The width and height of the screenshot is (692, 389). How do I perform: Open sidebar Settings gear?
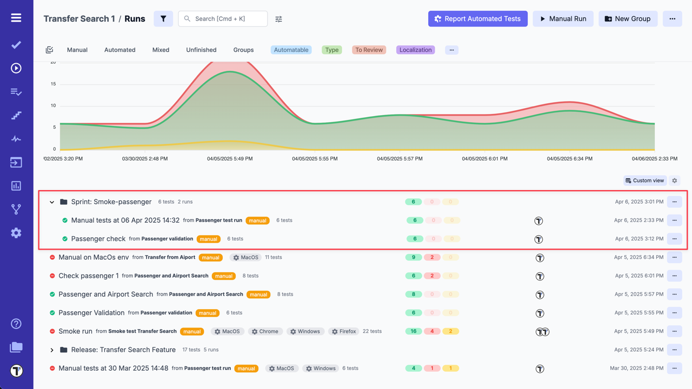click(16, 233)
